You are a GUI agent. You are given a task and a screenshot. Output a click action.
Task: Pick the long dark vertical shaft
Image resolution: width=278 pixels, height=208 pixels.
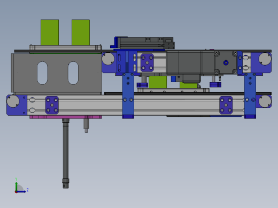coord(66,153)
